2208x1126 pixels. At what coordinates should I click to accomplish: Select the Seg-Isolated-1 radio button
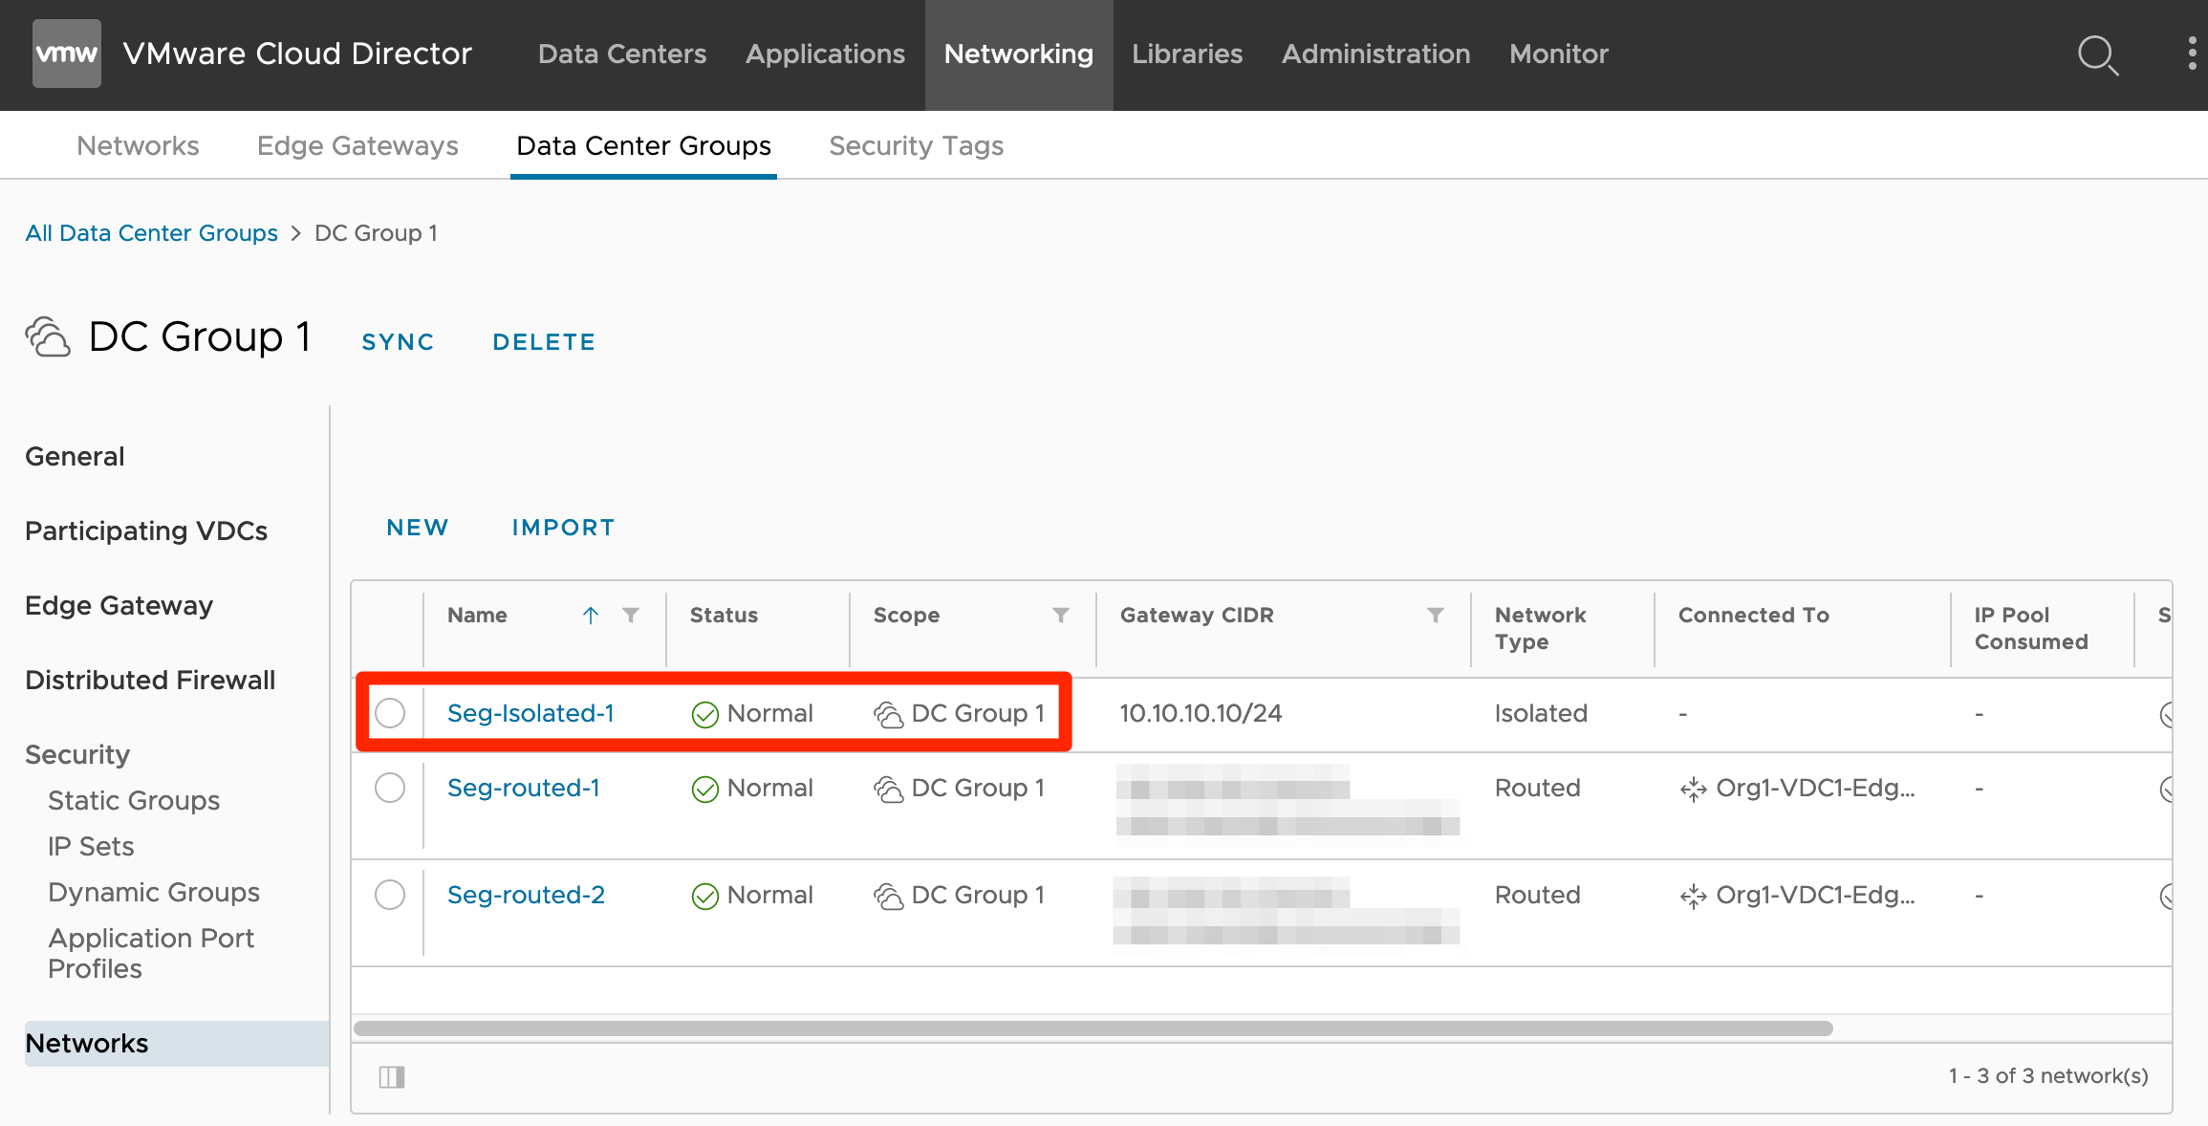[x=390, y=713]
